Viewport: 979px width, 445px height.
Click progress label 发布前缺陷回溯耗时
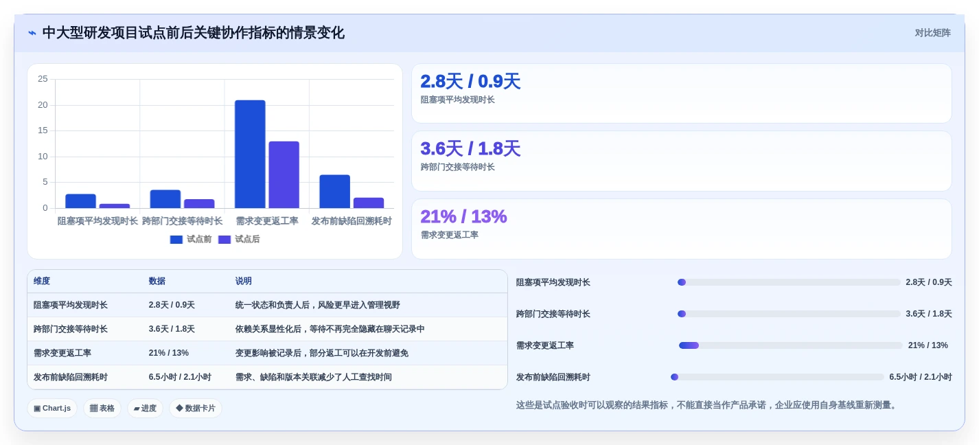[553, 377]
